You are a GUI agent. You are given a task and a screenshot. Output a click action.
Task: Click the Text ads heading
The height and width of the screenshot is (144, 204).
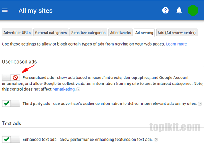click(11, 124)
